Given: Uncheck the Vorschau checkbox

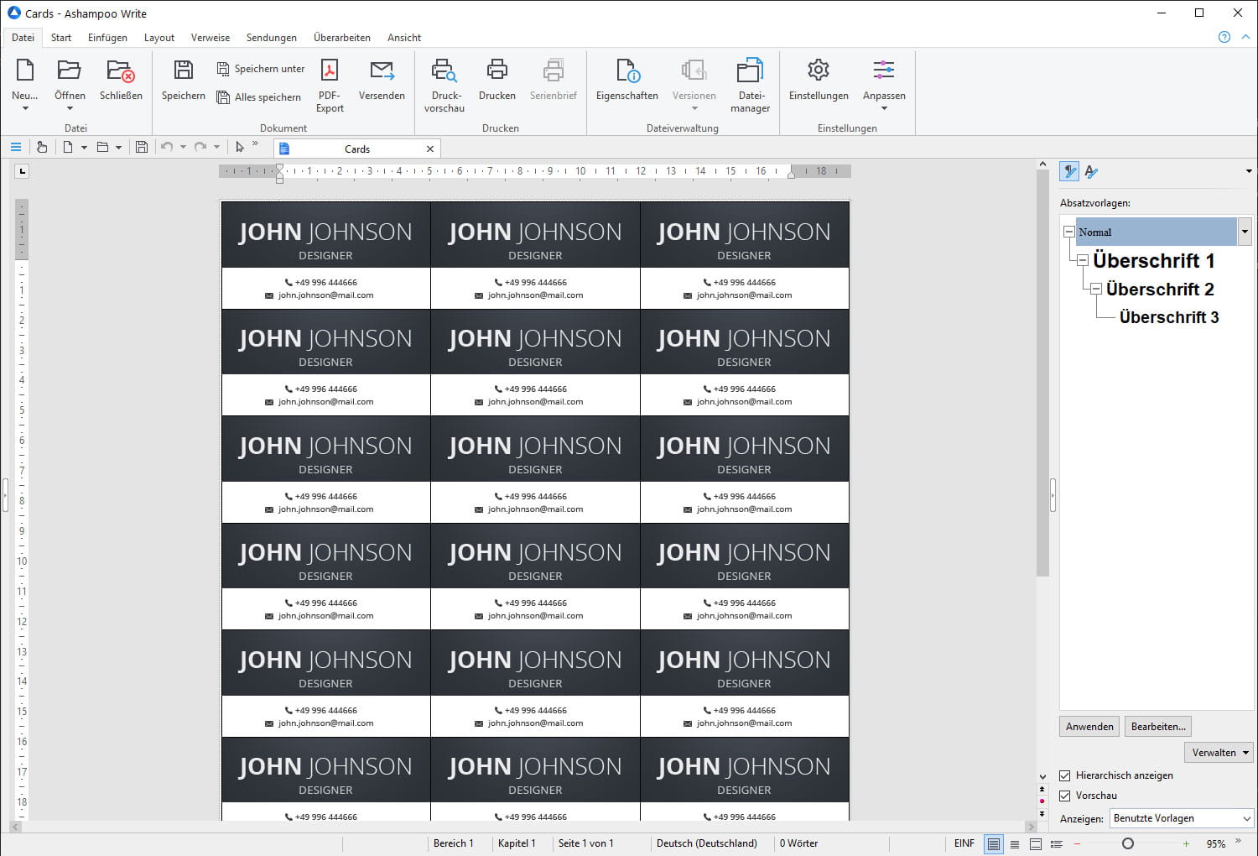Looking at the screenshot, I should tap(1065, 796).
